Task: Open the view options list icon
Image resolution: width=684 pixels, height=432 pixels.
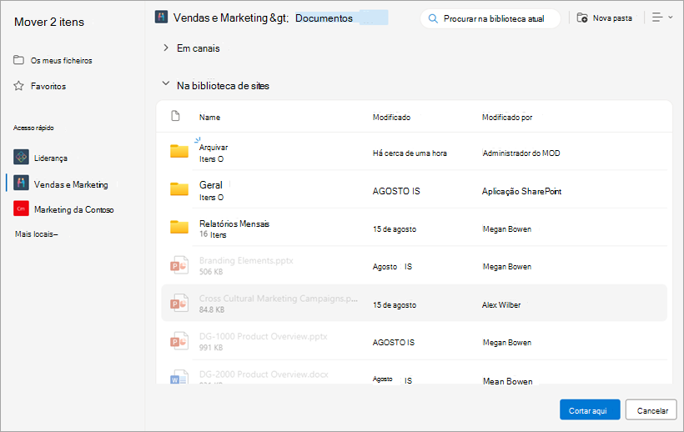Action: 657,18
